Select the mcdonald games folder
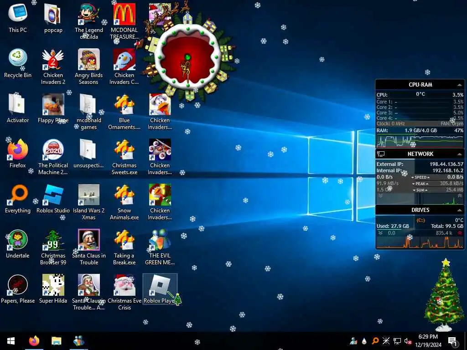This screenshot has width=467, height=350. point(89,112)
